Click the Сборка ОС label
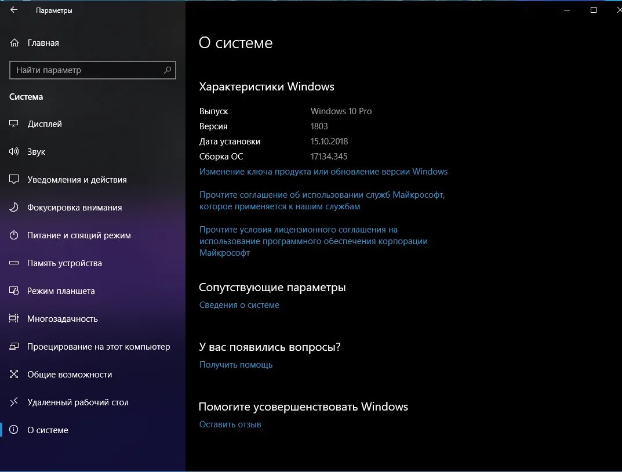The image size is (622, 472). [221, 157]
